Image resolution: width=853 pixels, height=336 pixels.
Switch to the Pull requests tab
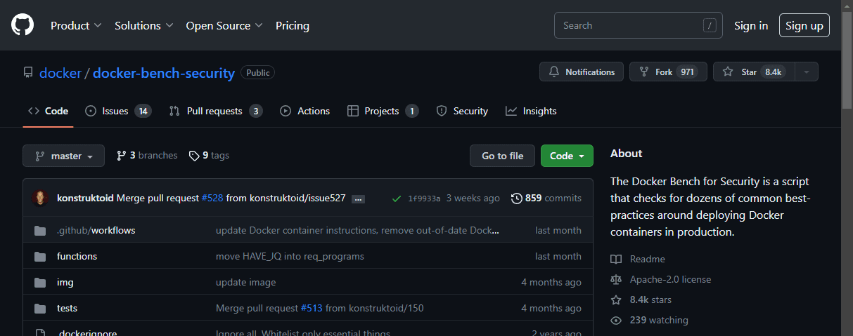[x=215, y=111]
